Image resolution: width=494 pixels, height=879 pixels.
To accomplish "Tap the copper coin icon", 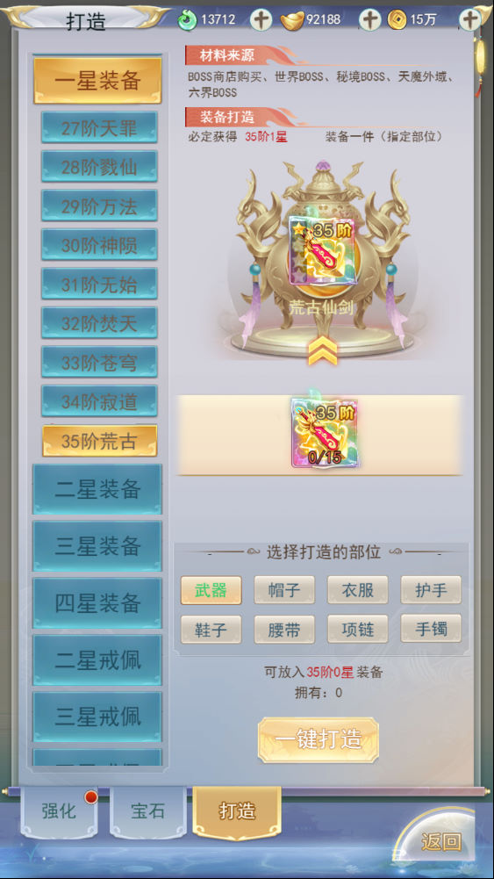I will click(397, 20).
